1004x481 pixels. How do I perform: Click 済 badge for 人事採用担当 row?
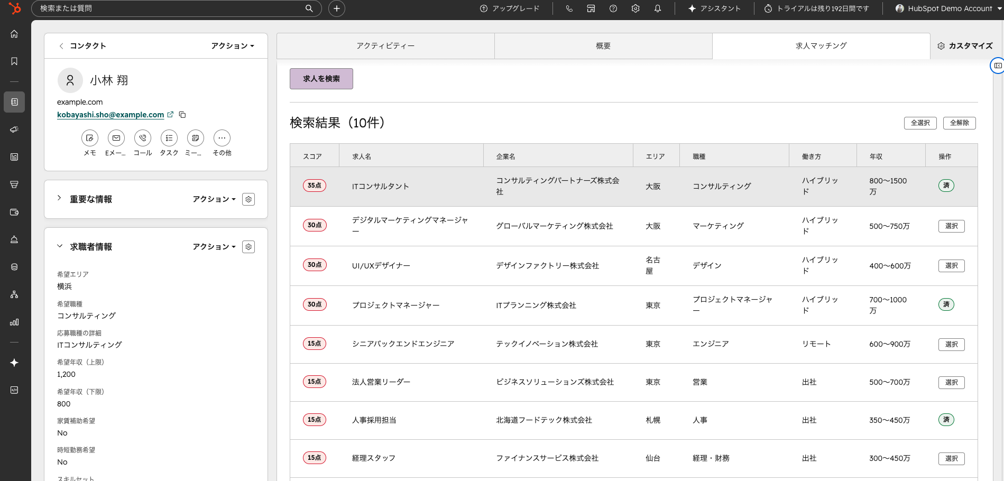[x=946, y=420]
